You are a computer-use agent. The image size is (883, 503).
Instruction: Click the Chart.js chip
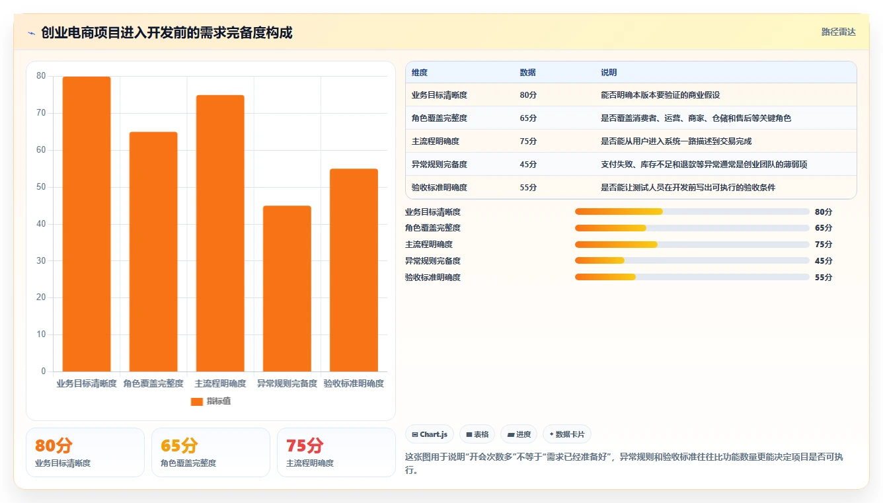click(x=430, y=434)
